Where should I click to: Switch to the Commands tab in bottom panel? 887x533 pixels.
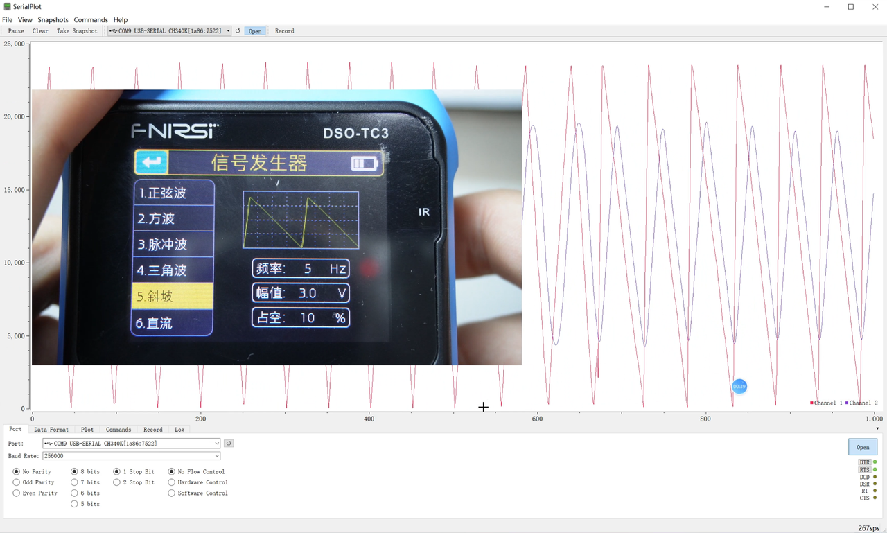click(118, 430)
